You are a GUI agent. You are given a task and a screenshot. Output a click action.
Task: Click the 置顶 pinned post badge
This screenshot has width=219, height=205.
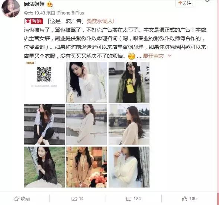pyautogui.click(x=34, y=21)
